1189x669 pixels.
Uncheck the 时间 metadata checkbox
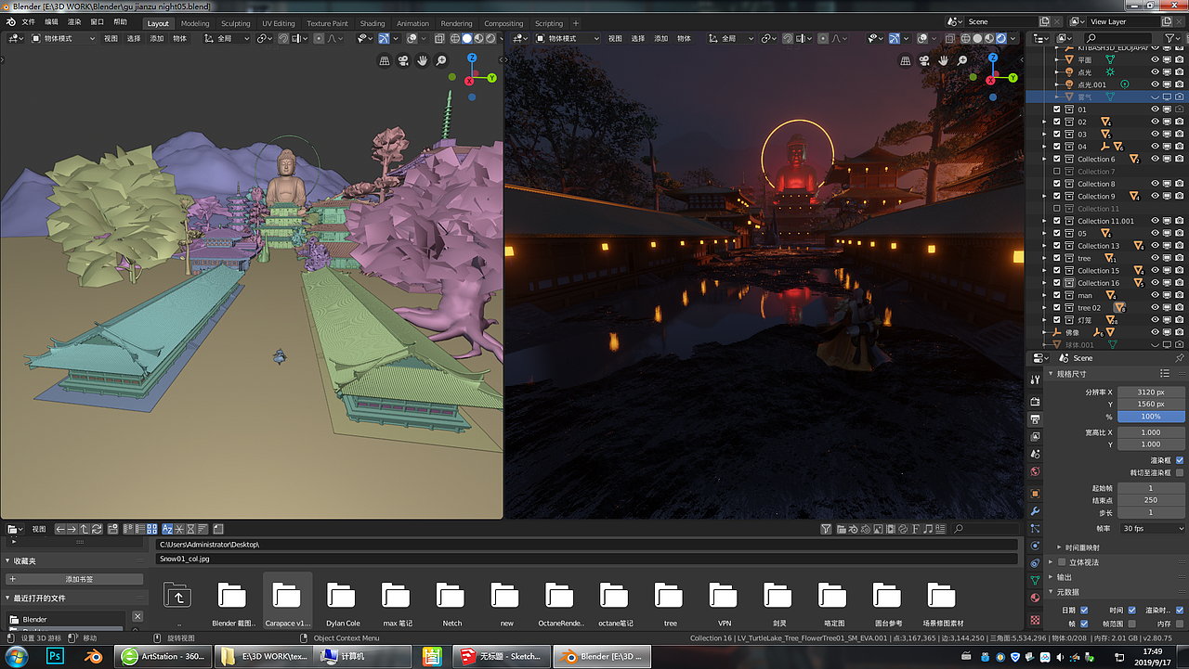[1131, 610]
